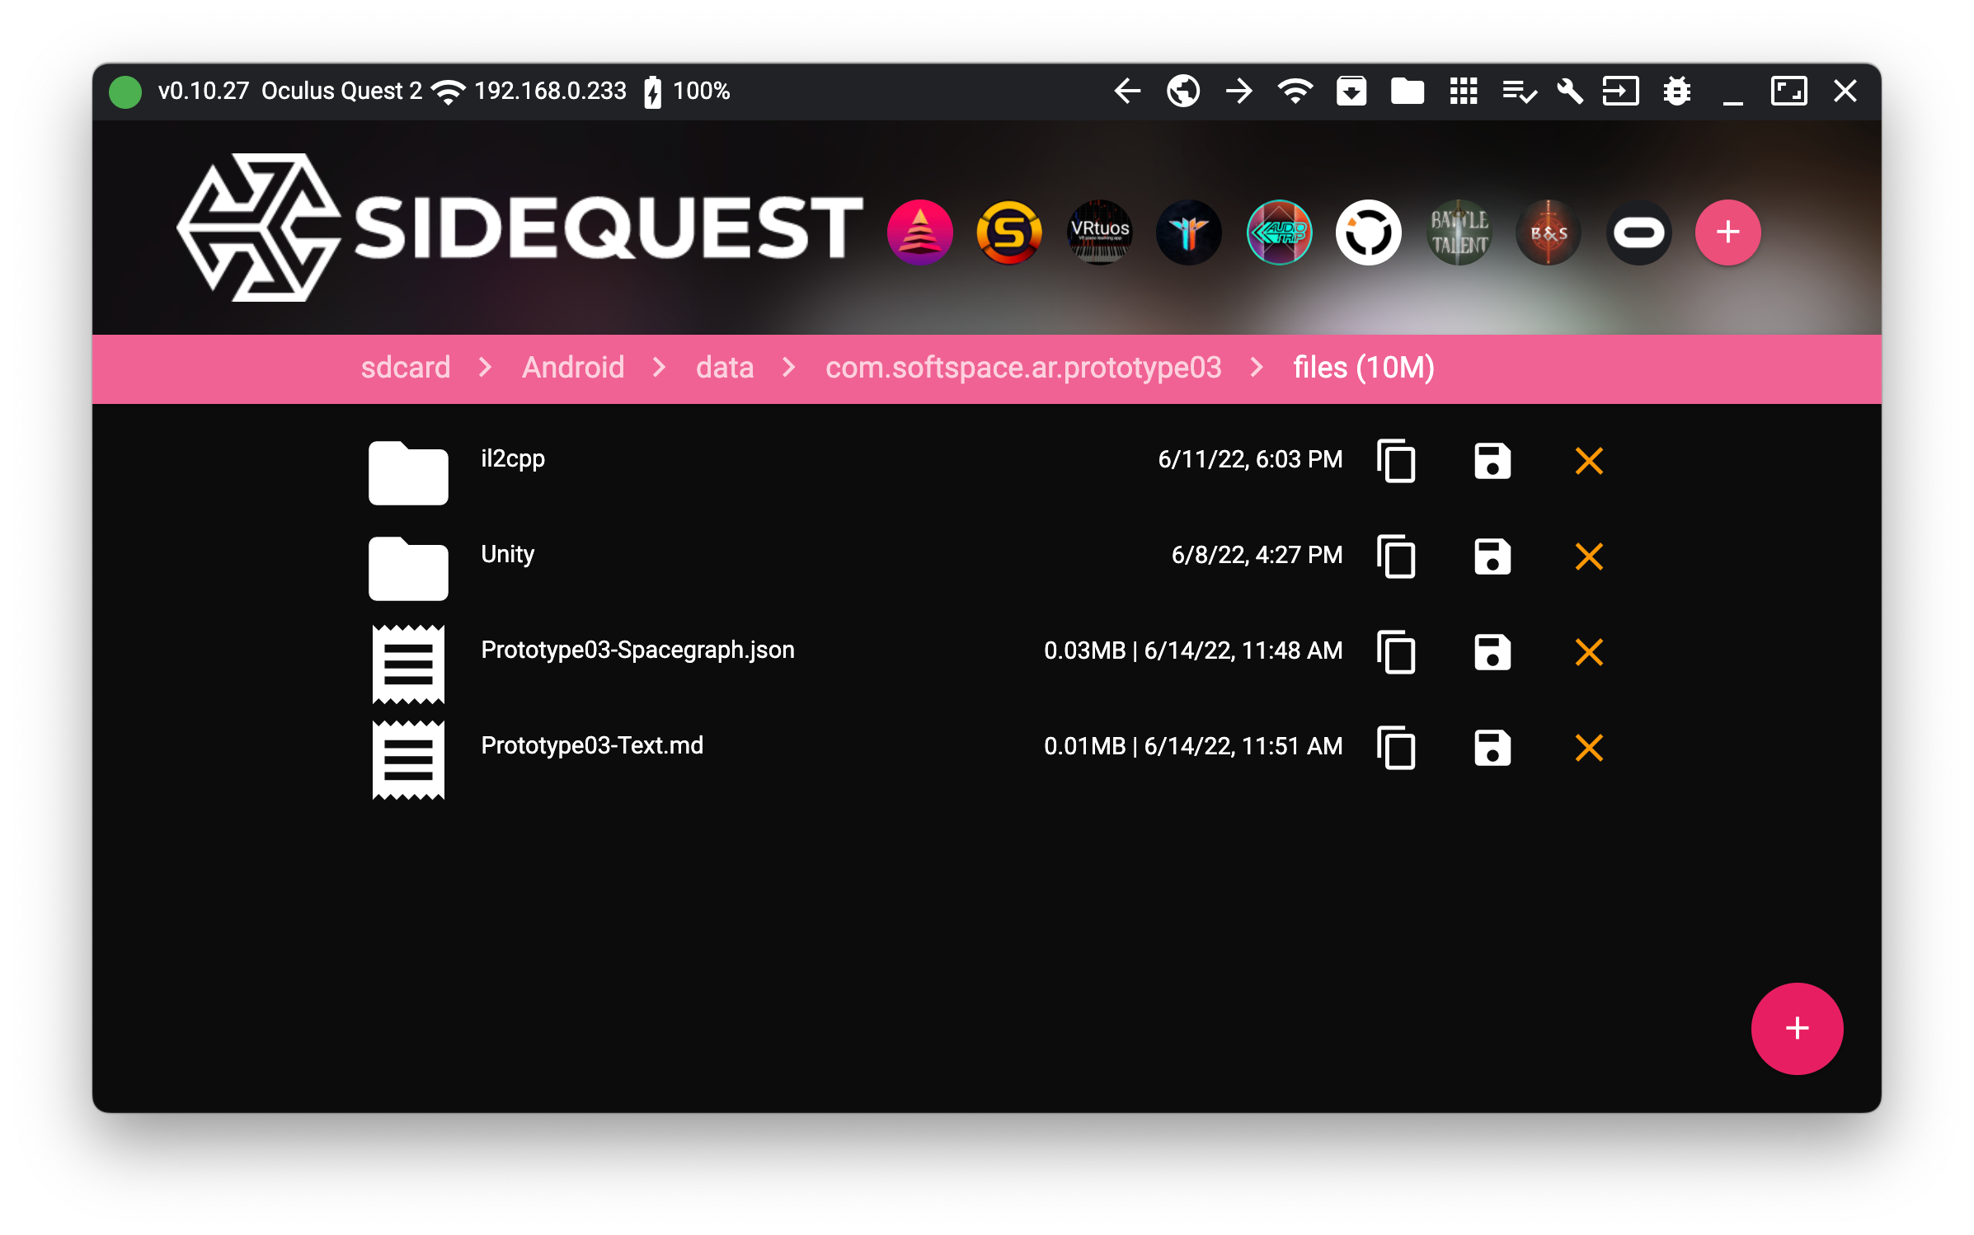The image size is (1974, 1235).
Task: Click the SideQuest logo
Action: point(519,227)
